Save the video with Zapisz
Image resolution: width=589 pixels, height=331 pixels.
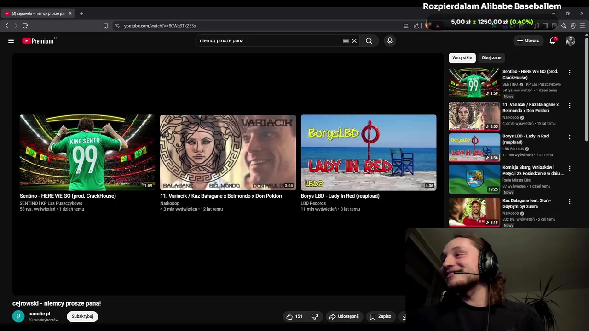click(x=381, y=316)
